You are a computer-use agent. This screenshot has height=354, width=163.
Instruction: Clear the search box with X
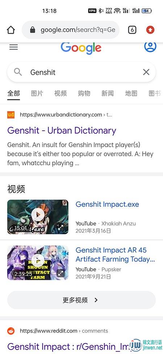tap(146, 72)
